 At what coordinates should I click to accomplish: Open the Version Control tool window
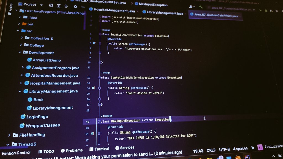click(16, 153)
